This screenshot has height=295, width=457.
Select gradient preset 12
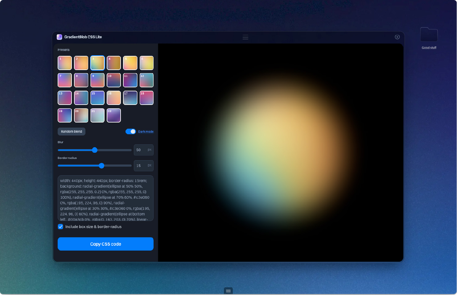(x=146, y=80)
